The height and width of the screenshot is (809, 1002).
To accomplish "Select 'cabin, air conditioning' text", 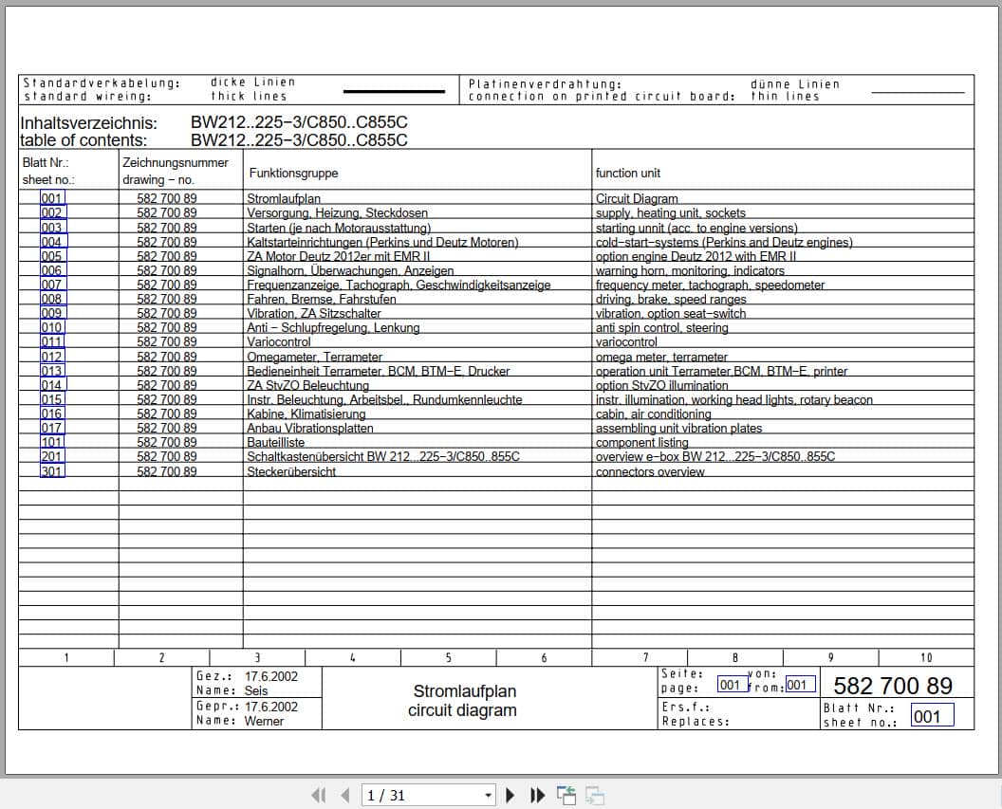I will pyautogui.click(x=653, y=414).
